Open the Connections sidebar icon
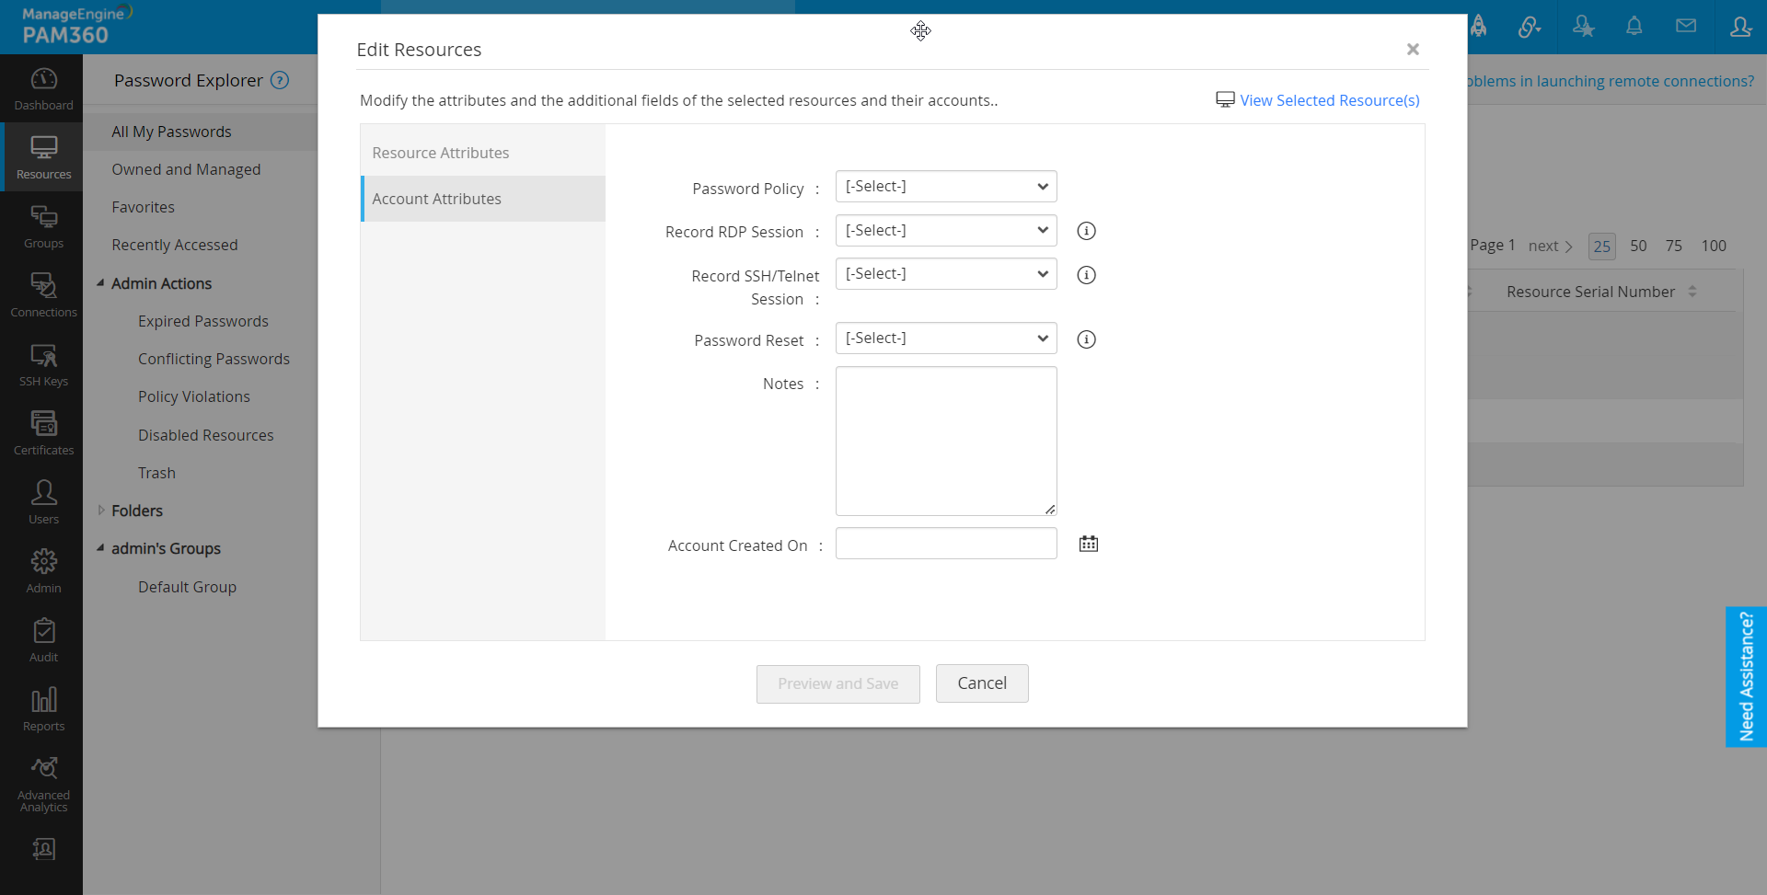The height and width of the screenshot is (895, 1767). point(43,296)
